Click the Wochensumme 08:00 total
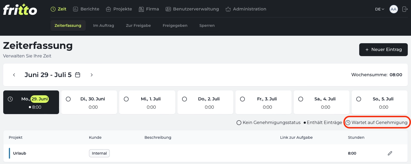 [377, 75]
